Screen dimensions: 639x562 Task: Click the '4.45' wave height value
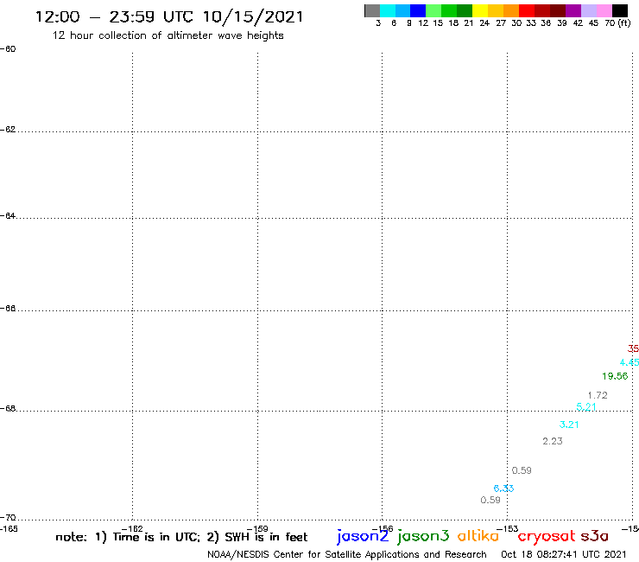click(630, 362)
